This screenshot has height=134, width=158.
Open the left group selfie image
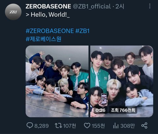click(57, 81)
